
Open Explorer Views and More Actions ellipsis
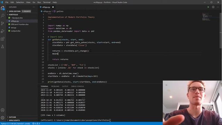pos(34,7)
